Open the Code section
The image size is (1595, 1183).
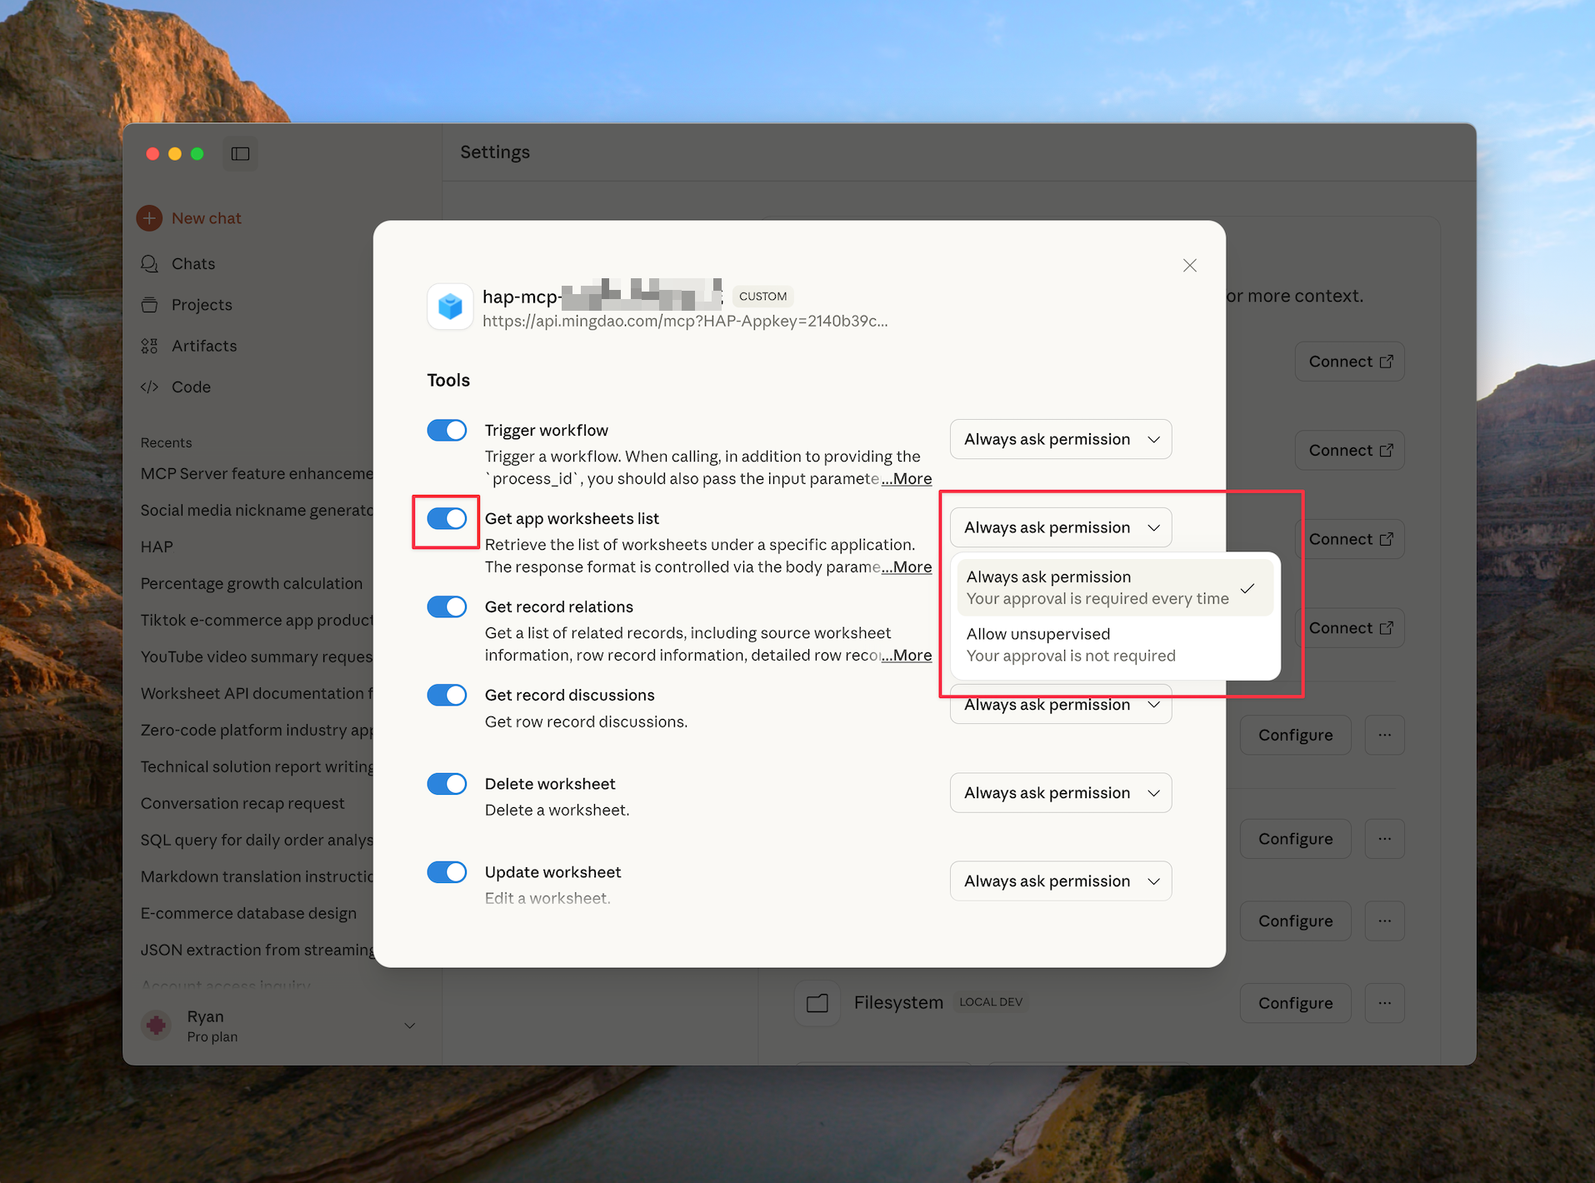tap(191, 387)
